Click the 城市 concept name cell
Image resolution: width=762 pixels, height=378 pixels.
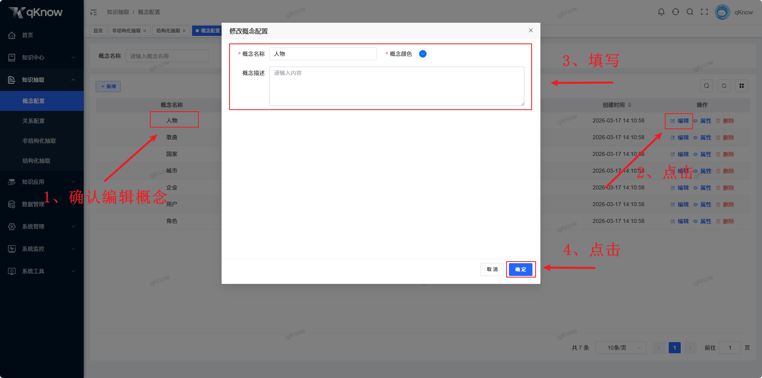point(172,171)
